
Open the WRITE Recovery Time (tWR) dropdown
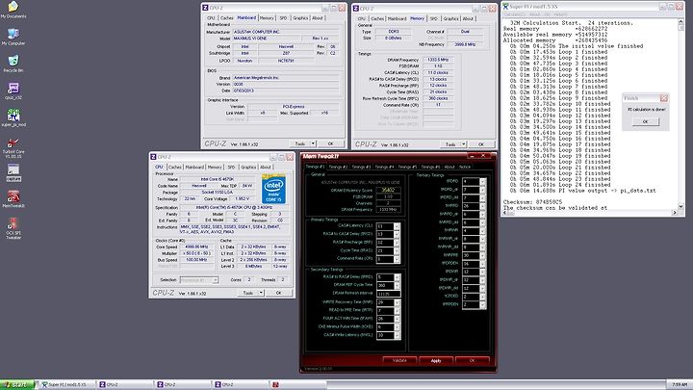397,302
